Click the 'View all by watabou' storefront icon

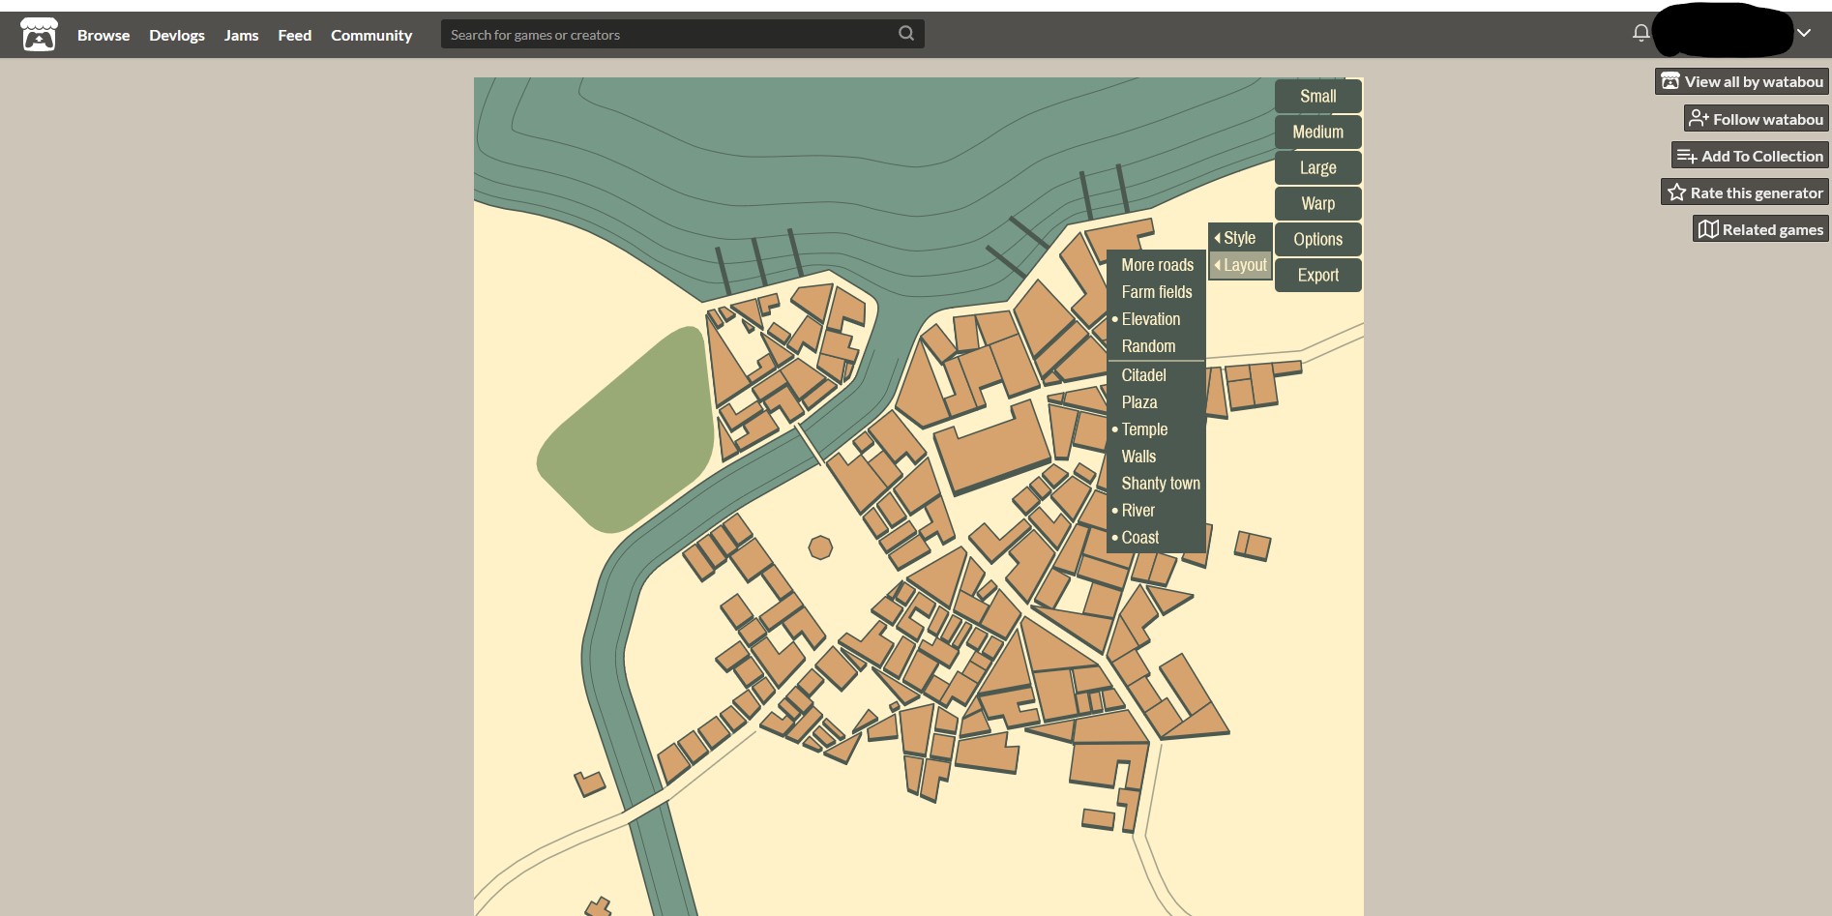click(1670, 81)
